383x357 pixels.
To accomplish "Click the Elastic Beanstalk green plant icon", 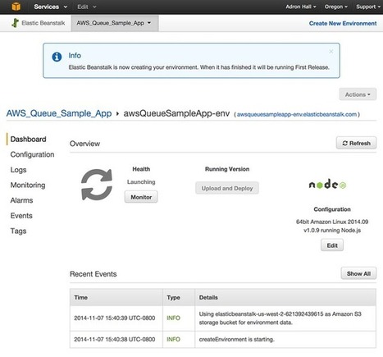I will 16,23.
